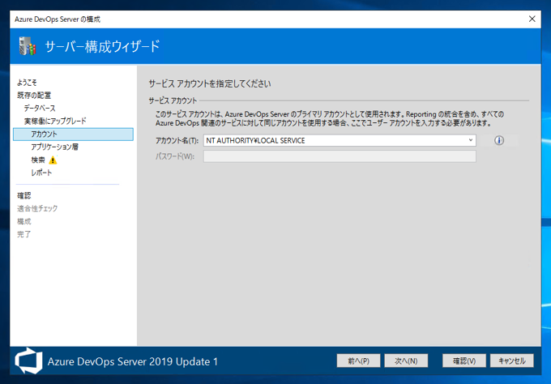
Task: Click the 適合性チェック step
Action: coord(37,208)
